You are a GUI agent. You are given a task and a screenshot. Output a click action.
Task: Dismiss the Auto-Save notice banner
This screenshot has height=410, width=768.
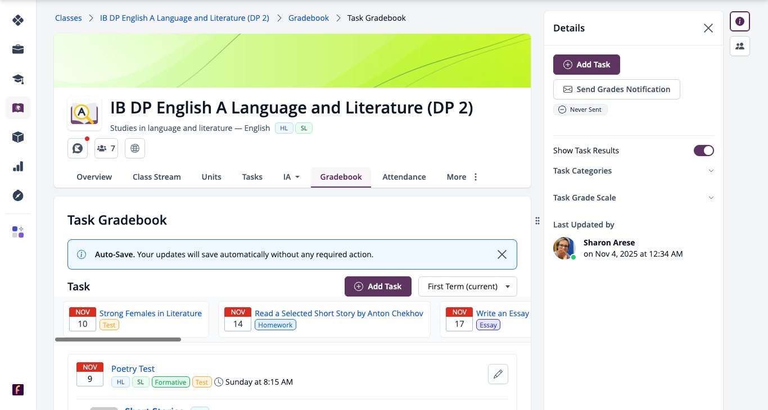[502, 254]
